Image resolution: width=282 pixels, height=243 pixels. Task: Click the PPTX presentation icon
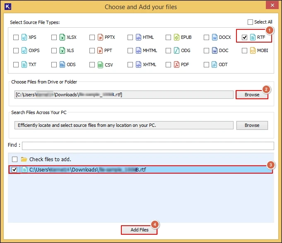point(100,37)
